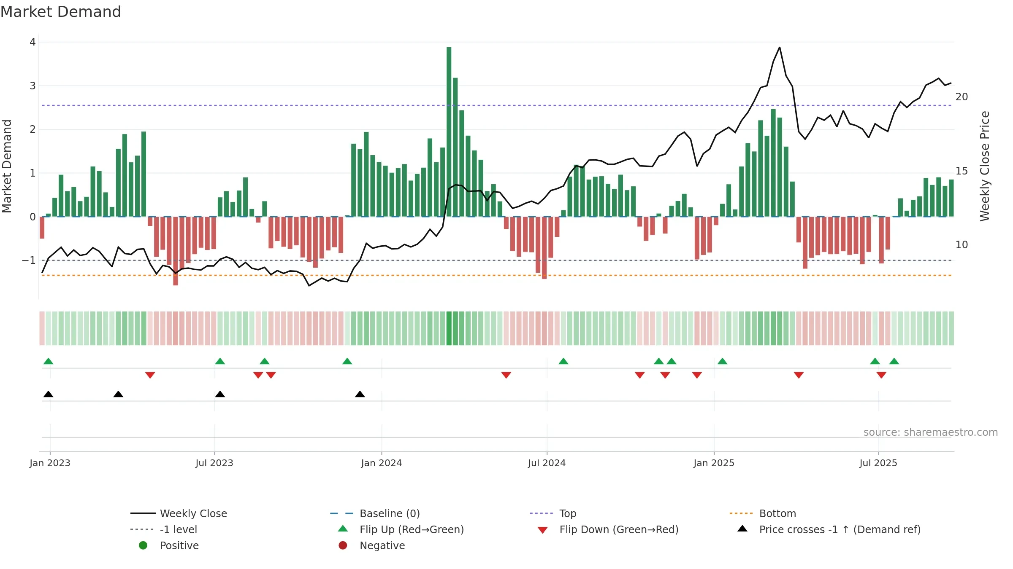This screenshot has height=569, width=1013.
Task: Toggle the Baseline (0) legend entry
Action: 375,513
